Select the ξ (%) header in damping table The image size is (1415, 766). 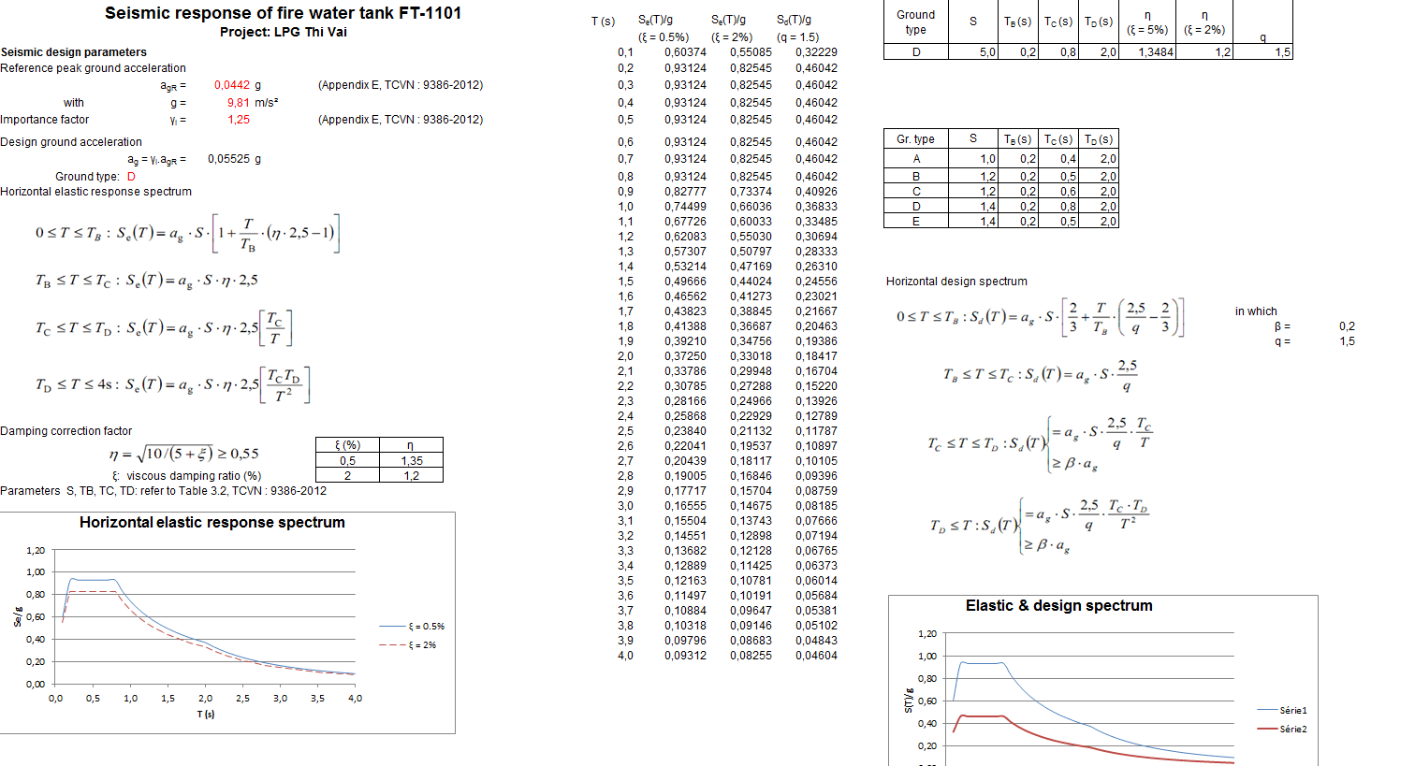pyautogui.click(x=348, y=445)
